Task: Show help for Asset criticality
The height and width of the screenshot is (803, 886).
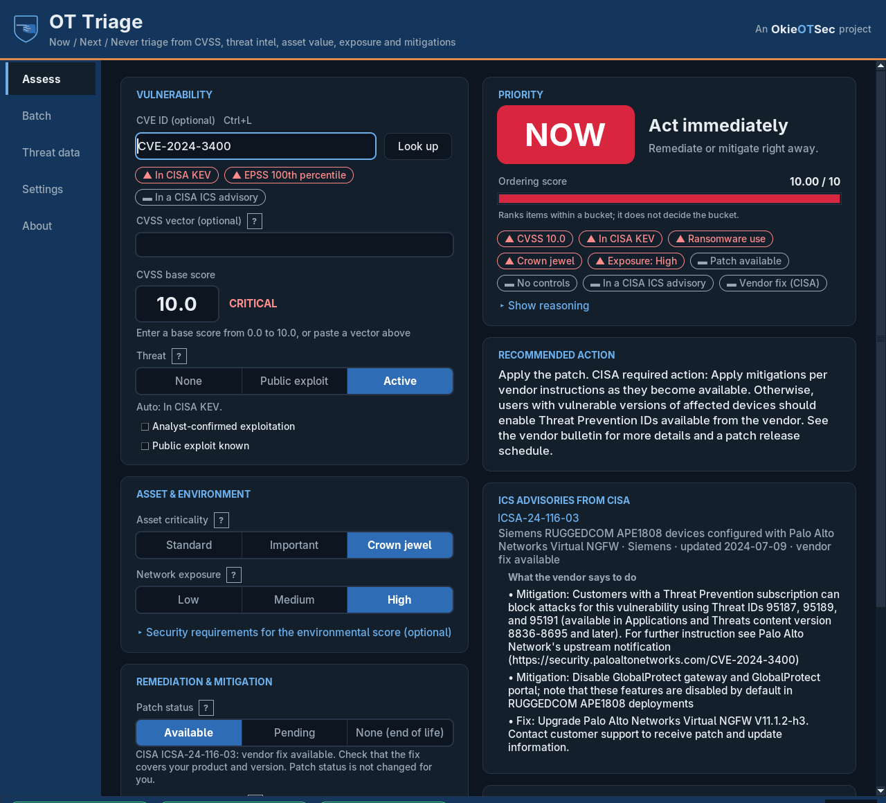Action: [x=221, y=521]
